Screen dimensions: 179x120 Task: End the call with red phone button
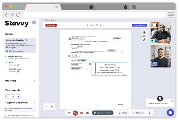[75, 113]
